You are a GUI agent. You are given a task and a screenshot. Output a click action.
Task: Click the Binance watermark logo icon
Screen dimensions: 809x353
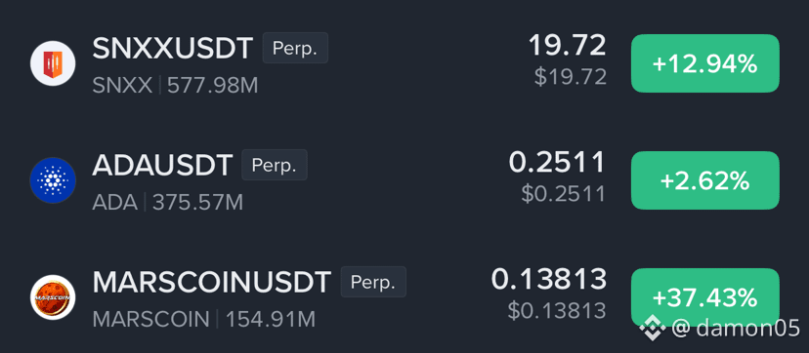[653, 329]
